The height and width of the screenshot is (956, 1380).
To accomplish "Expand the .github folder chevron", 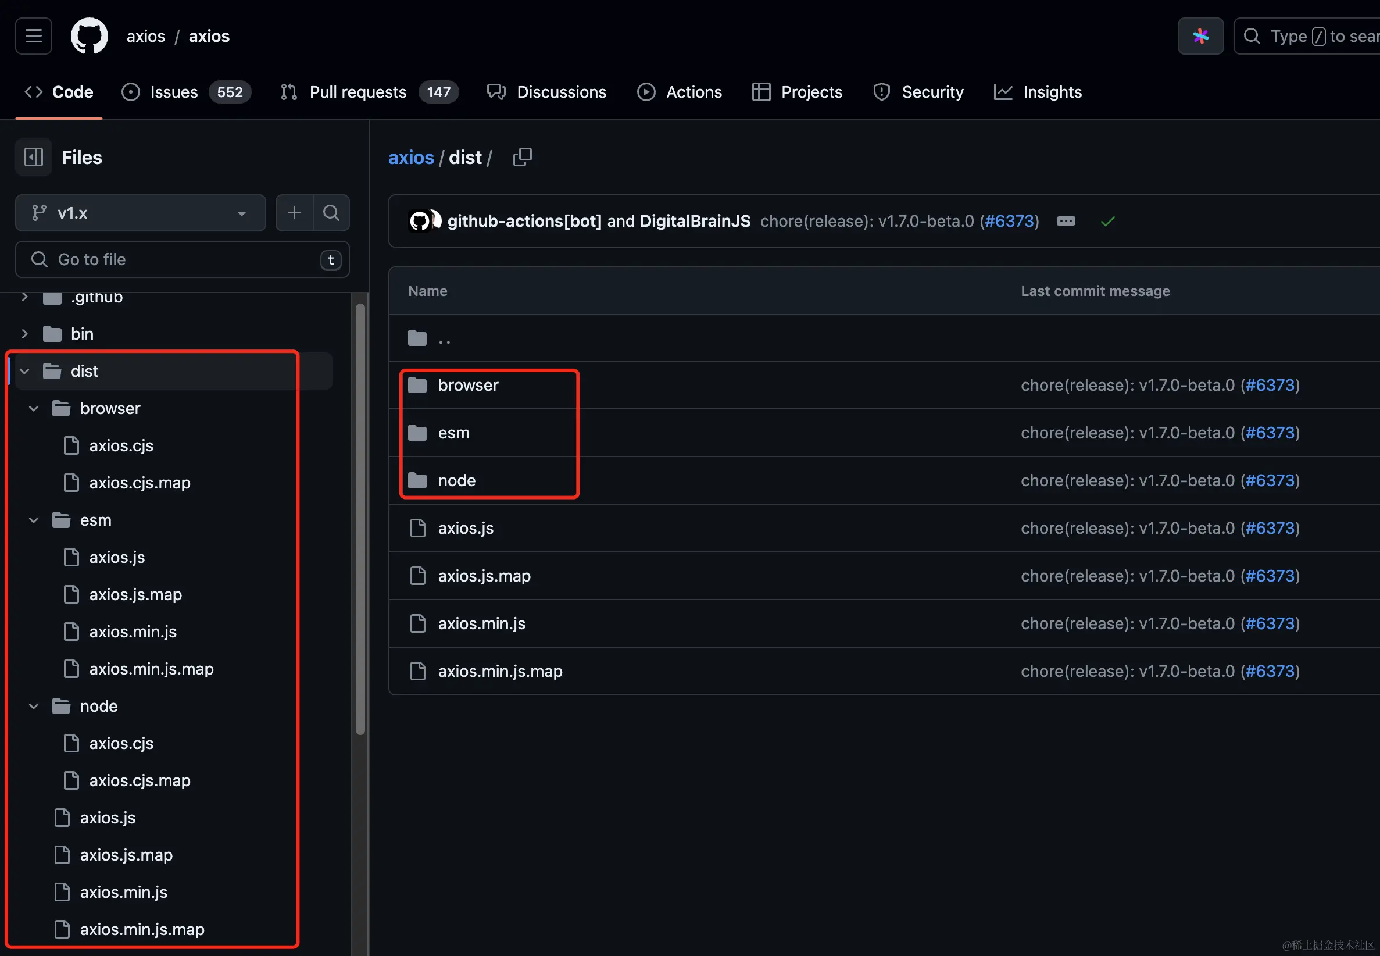I will pos(24,297).
